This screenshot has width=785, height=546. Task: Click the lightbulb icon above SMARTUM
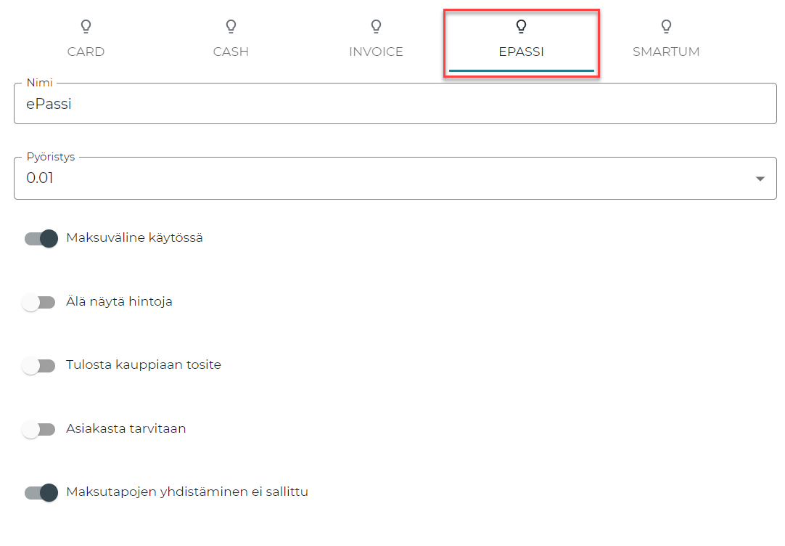[x=666, y=27]
